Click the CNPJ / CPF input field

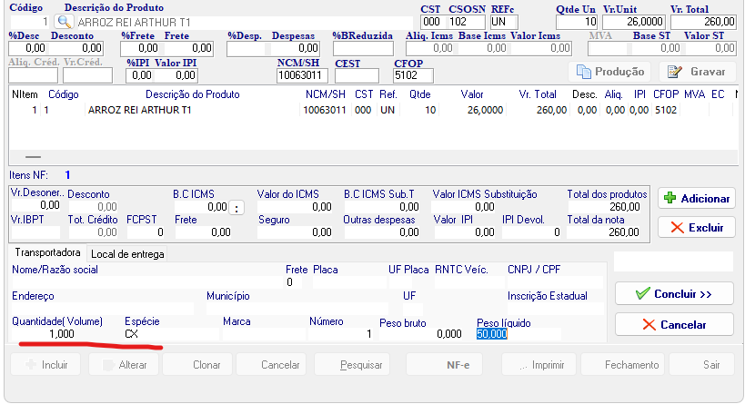click(555, 282)
